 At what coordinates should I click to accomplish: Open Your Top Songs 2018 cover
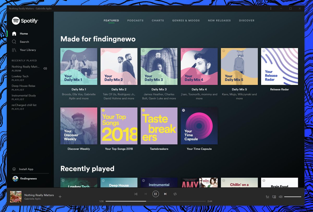tap(119, 126)
